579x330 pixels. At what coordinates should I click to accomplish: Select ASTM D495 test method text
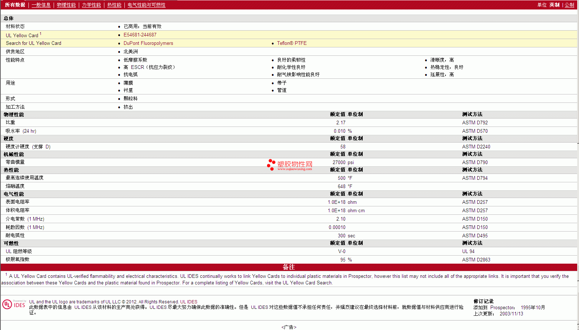click(475, 236)
